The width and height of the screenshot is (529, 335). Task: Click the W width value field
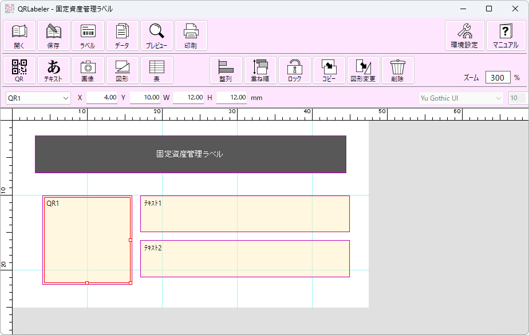[190, 98]
